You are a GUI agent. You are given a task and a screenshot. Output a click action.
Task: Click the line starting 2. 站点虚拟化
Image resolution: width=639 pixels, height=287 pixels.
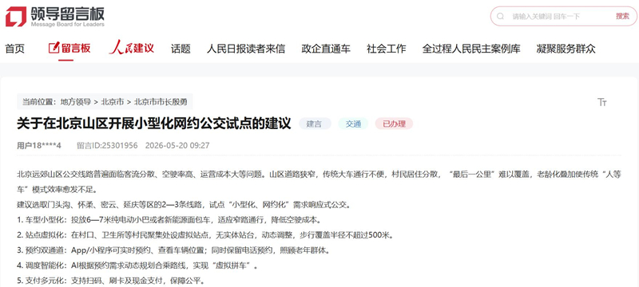click(x=205, y=235)
